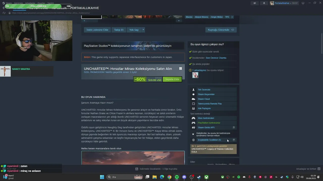Open İndirmeler Duraklatıldı downloads status
Image resolution: width=323 pixels, height=181 pixels.
tap(156, 169)
